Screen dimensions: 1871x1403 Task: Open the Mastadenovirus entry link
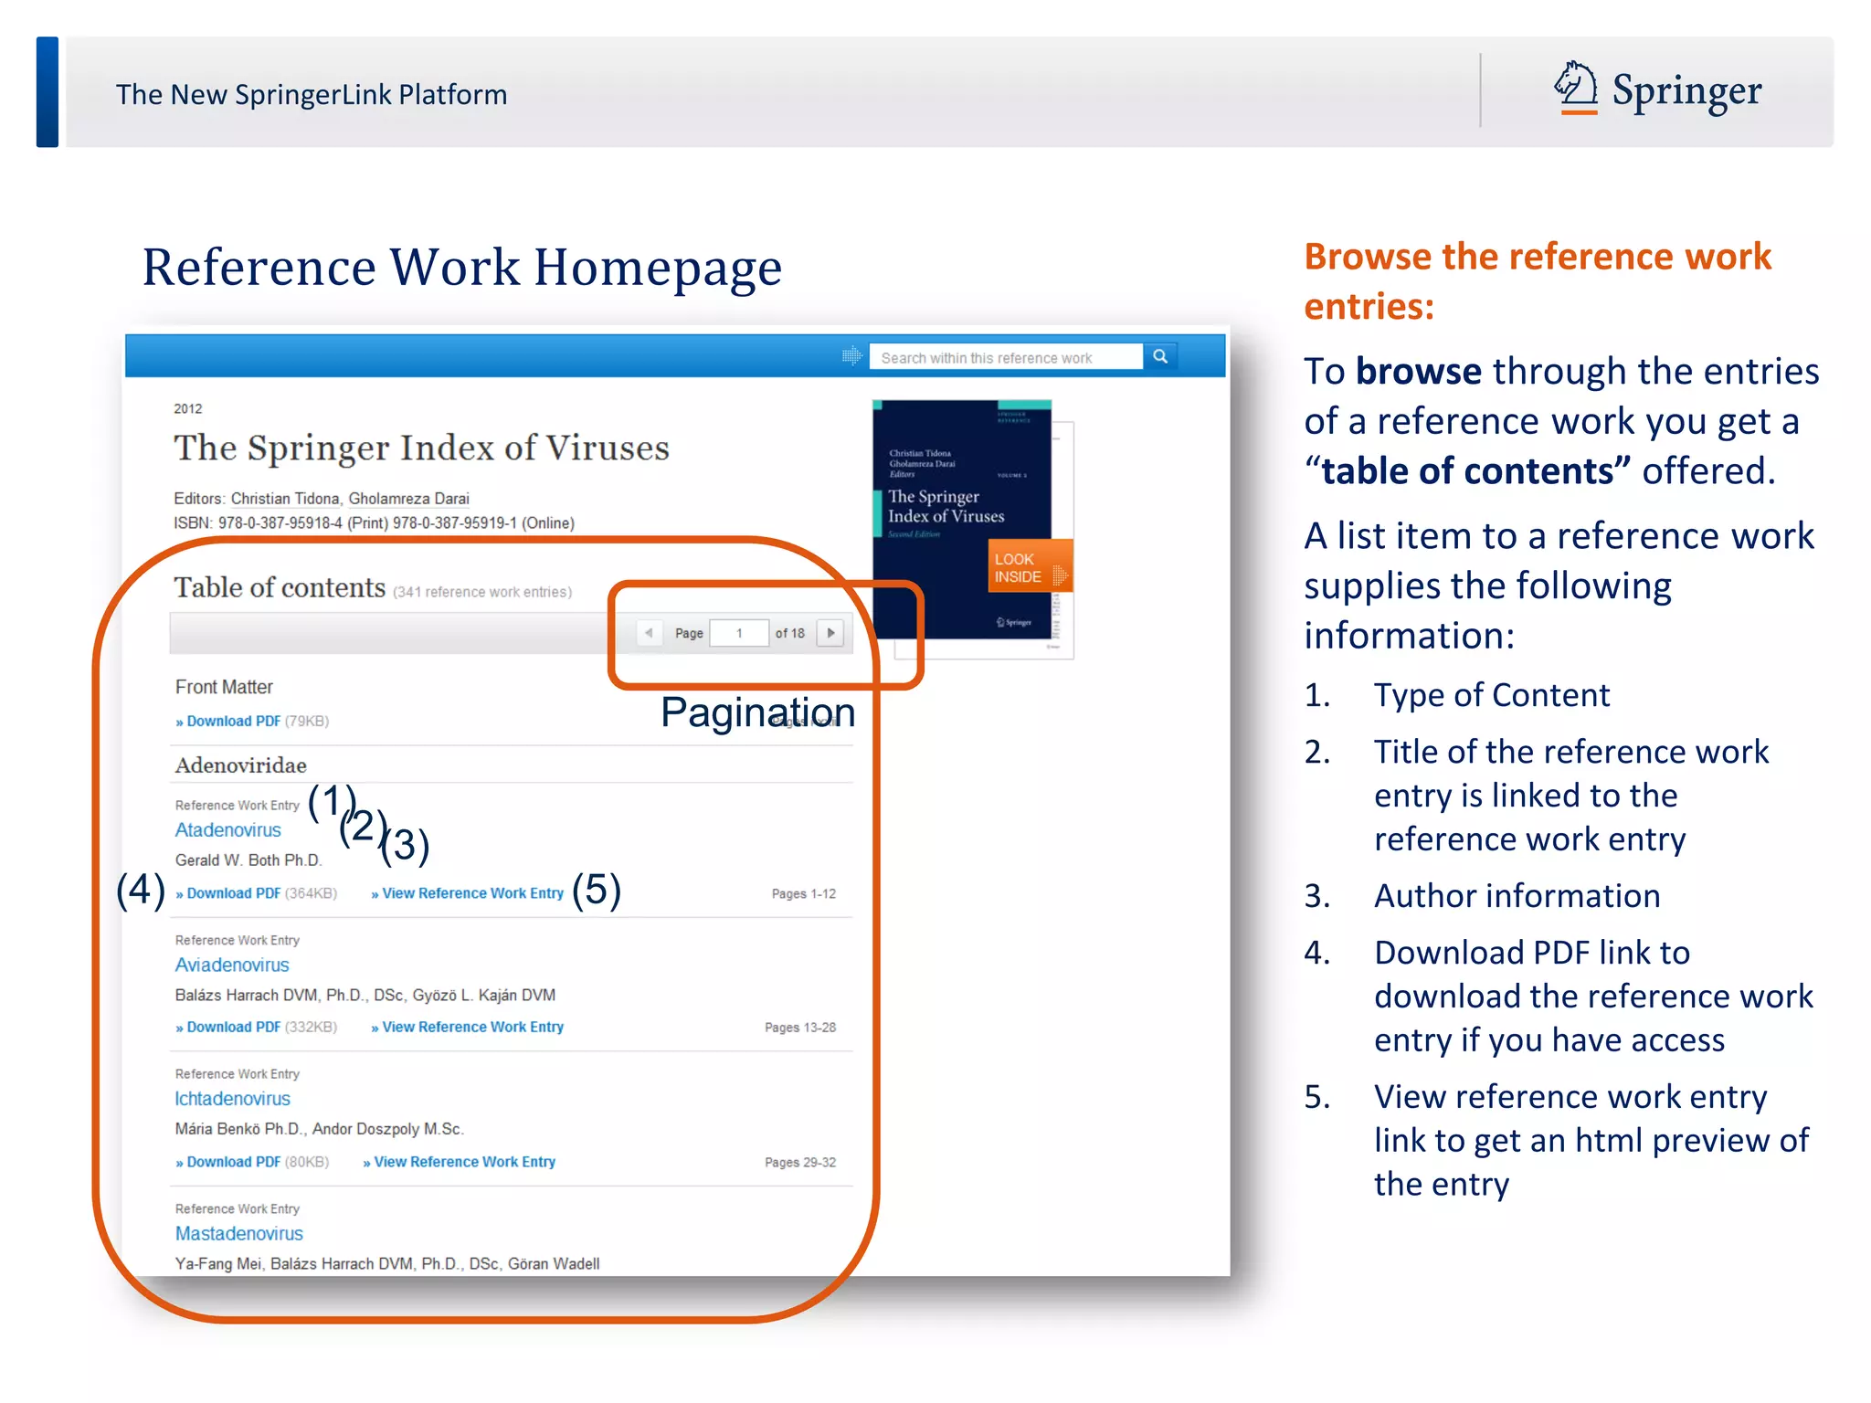[239, 1234]
